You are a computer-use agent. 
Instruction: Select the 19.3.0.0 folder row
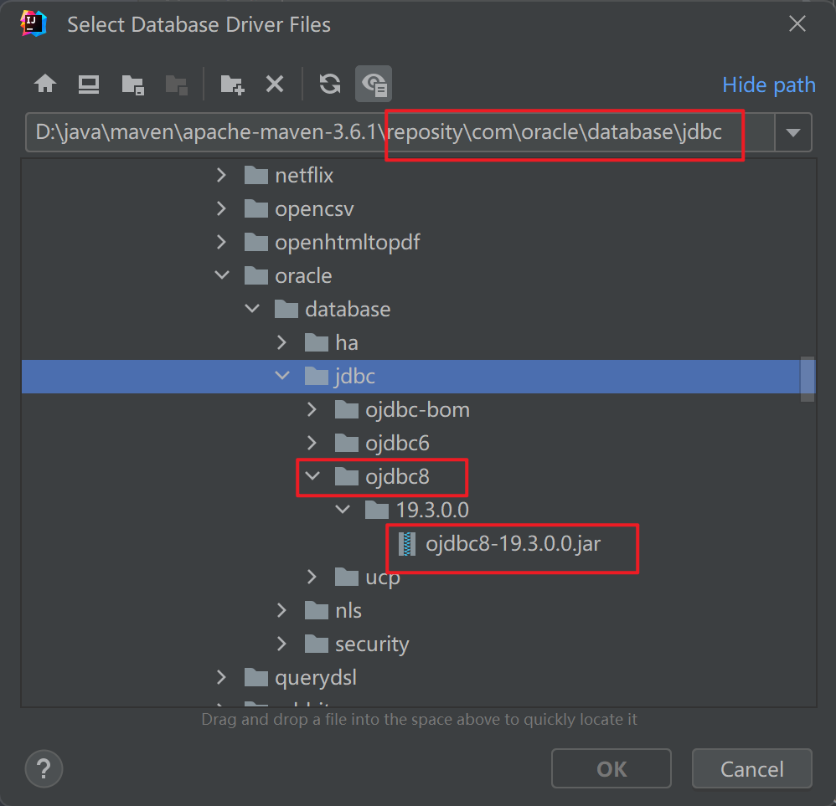click(417, 510)
